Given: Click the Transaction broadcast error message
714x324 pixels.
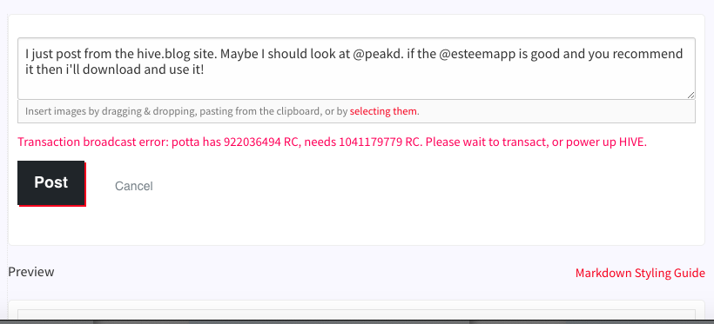Looking at the screenshot, I should pyautogui.click(x=332, y=142).
